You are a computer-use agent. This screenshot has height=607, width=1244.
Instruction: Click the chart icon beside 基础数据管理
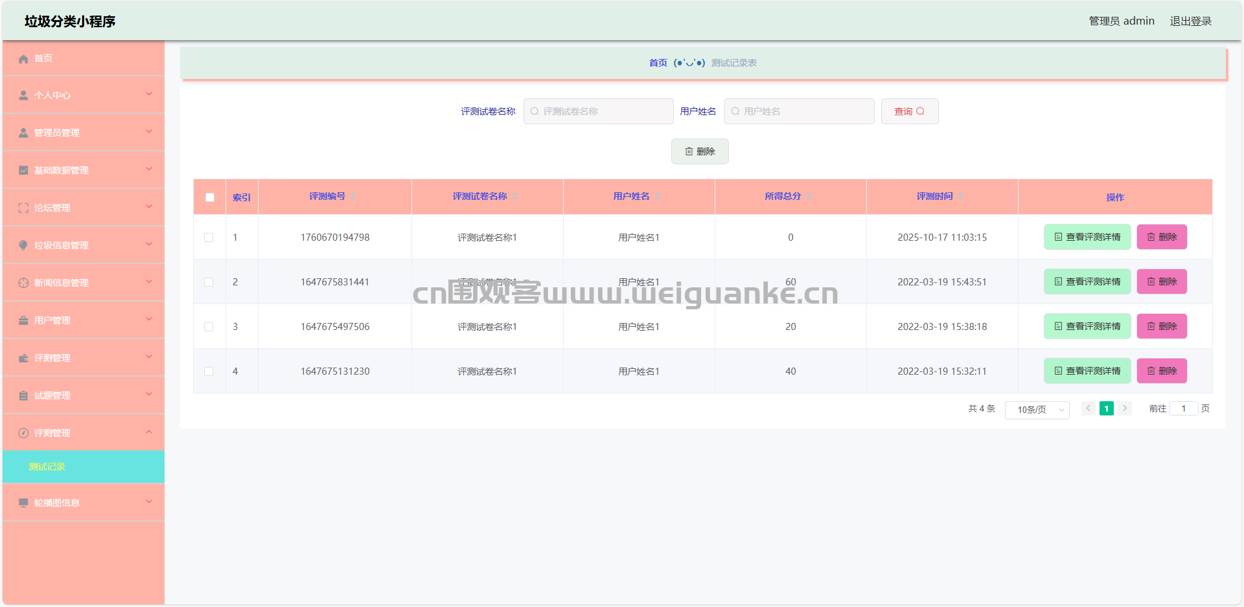tap(23, 170)
